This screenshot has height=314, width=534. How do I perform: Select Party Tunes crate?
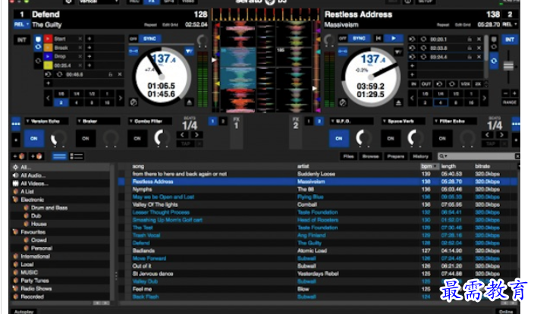35,281
